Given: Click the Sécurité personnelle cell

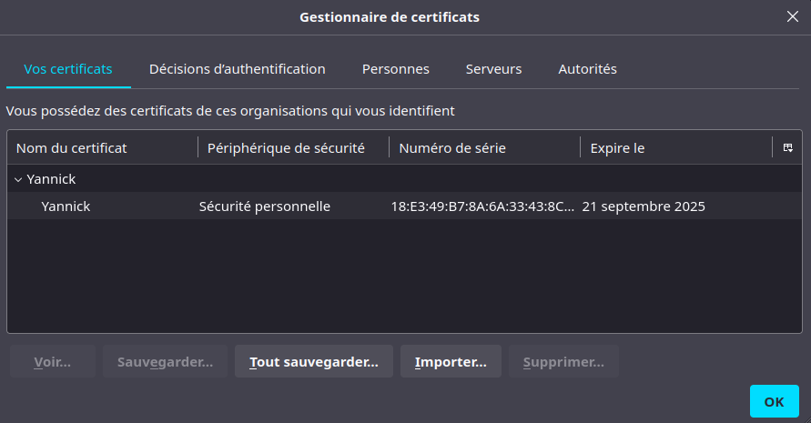Looking at the screenshot, I should (x=265, y=206).
